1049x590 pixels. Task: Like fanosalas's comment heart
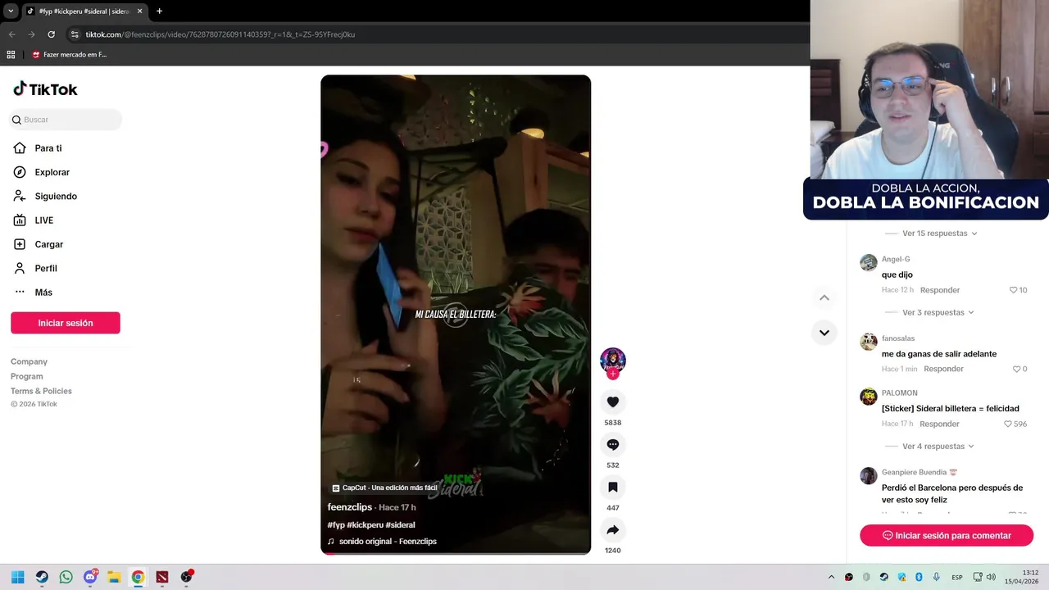pos(1016,369)
